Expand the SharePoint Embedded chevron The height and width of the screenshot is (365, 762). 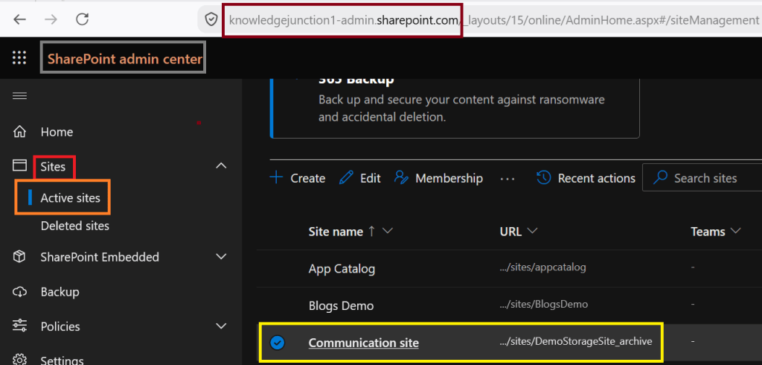point(221,256)
